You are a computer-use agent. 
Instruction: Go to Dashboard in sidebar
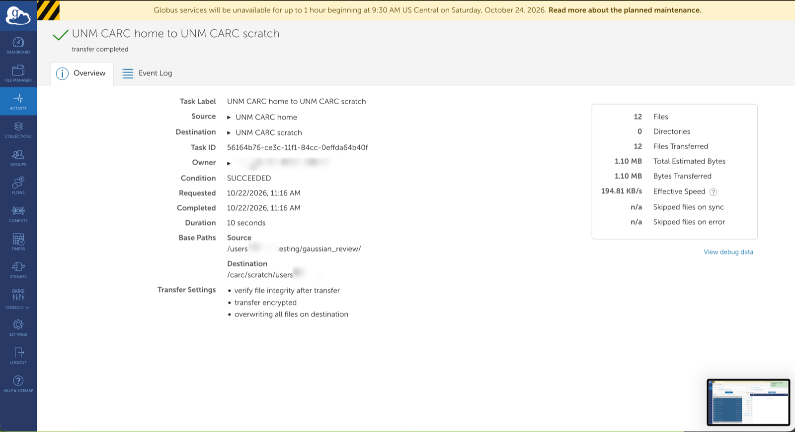(18, 46)
